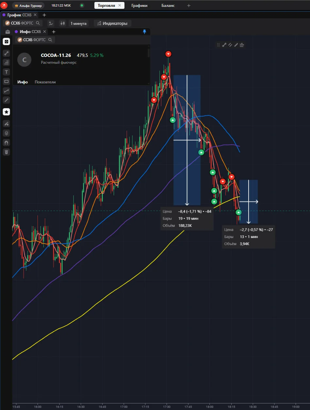Change candlestick chart type
This screenshot has width=310, height=410.
click(62, 23)
